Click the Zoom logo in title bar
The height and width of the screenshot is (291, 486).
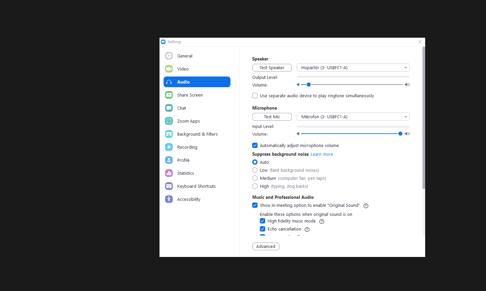(x=163, y=42)
